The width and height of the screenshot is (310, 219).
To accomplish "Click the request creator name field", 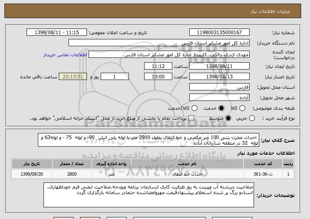I will point(169,55).
